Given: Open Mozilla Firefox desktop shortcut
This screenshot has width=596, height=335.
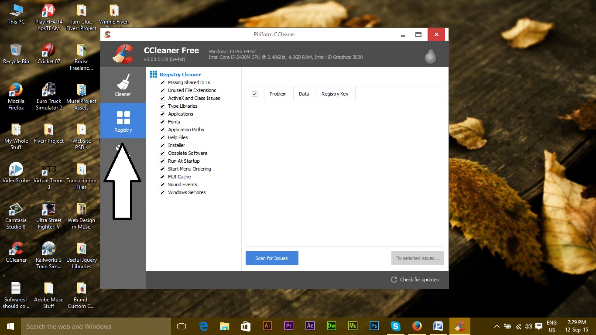Looking at the screenshot, I should (16, 96).
